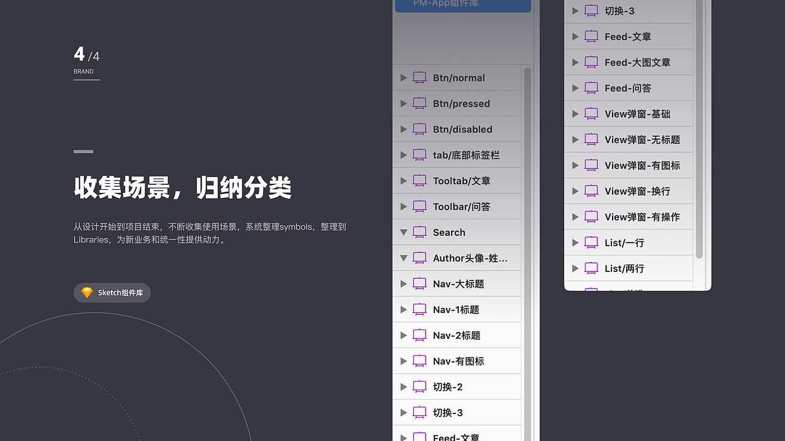Select the Btn/disabled label
The image size is (785, 441).
pyautogui.click(x=462, y=129)
